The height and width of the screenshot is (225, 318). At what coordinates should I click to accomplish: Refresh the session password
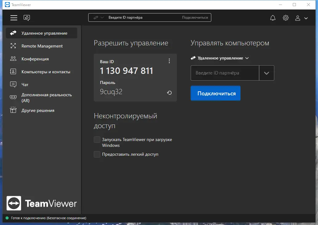169,93
